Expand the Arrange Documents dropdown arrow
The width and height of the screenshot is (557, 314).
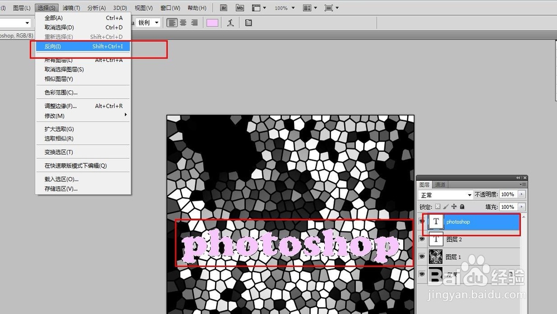[315, 8]
